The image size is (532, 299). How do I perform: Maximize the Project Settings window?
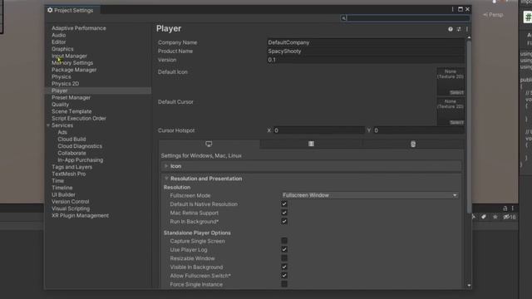[460, 9]
